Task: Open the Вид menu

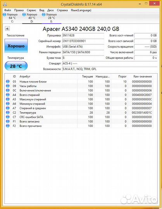Action: (42, 10)
